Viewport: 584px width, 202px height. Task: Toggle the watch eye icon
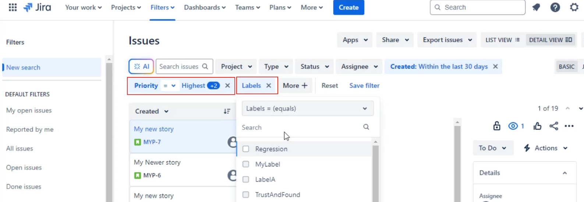pos(513,126)
